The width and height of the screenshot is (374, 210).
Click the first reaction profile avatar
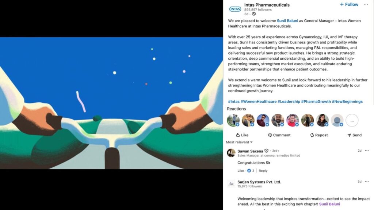(233, 120)
